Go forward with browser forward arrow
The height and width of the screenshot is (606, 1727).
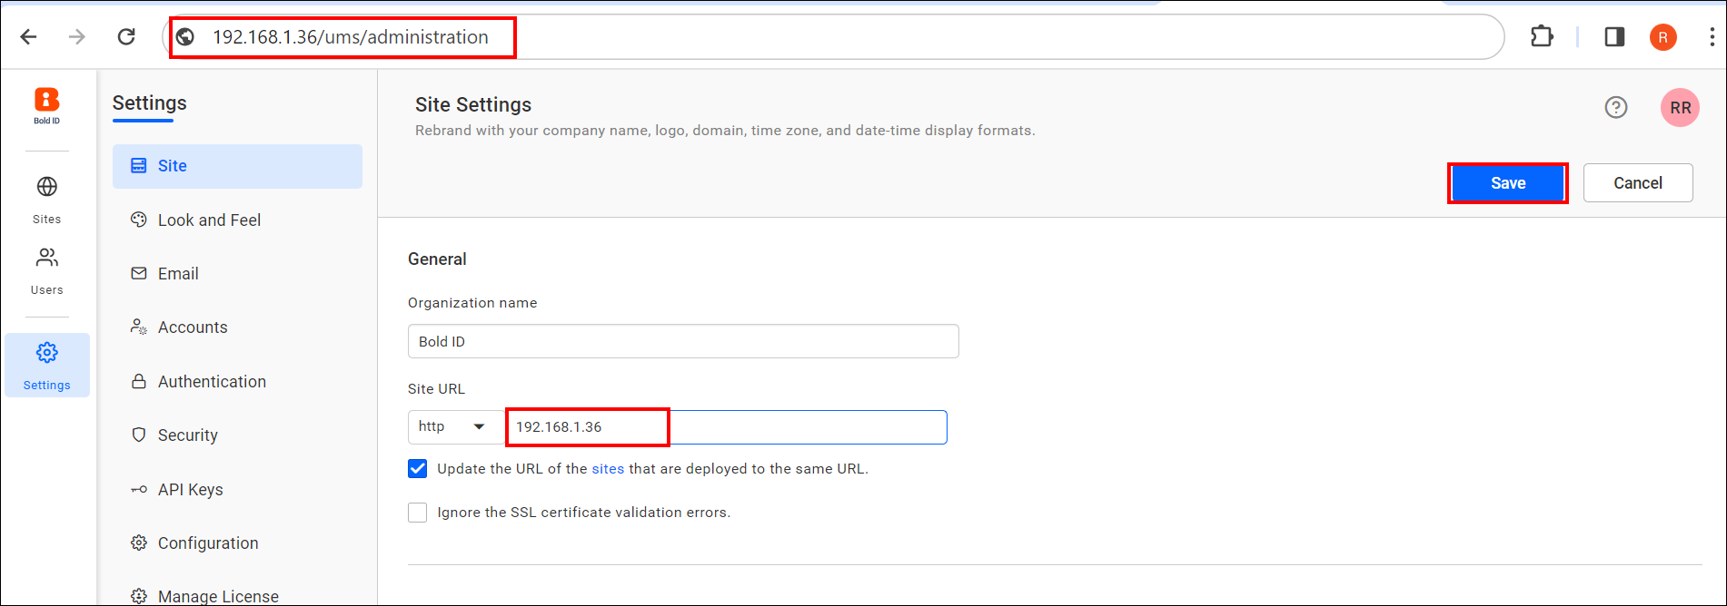pos(77,37)
